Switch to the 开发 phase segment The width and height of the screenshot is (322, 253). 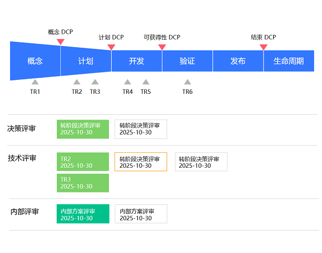pos(136,61)
